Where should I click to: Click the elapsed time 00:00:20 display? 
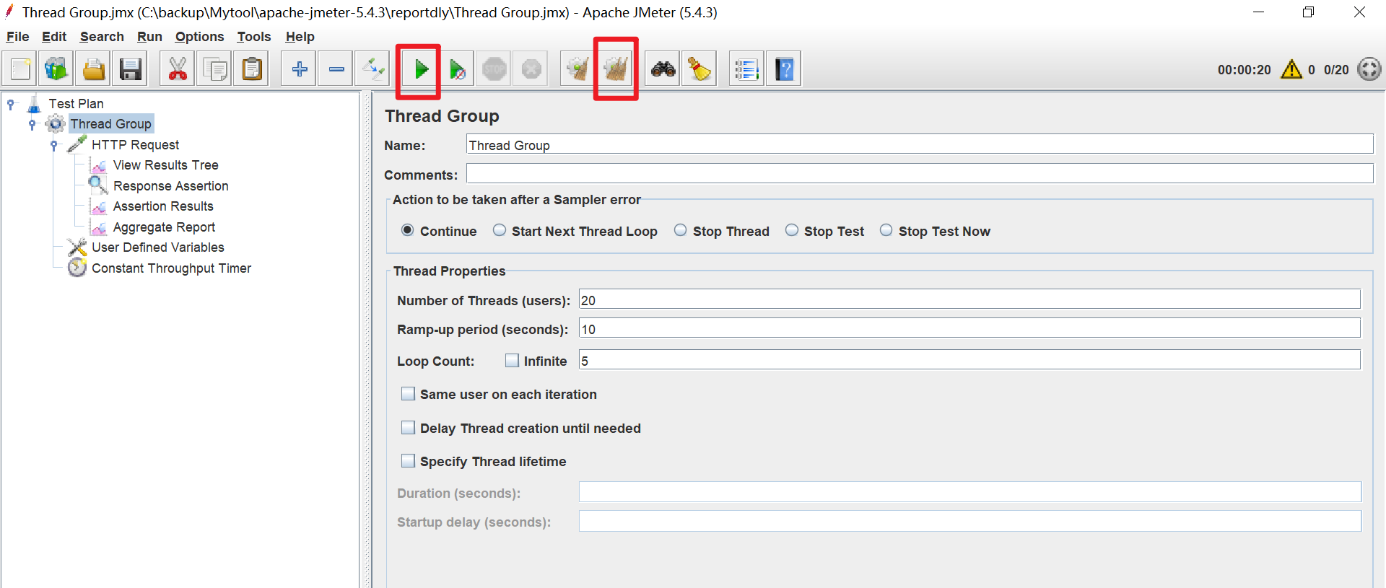[1244, 70]
